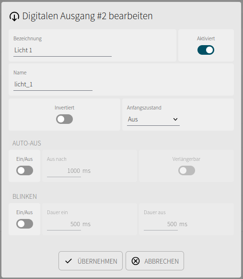Click the AUTO-AUS section heading
243x279 pixels.
click(x=27, y=143)
